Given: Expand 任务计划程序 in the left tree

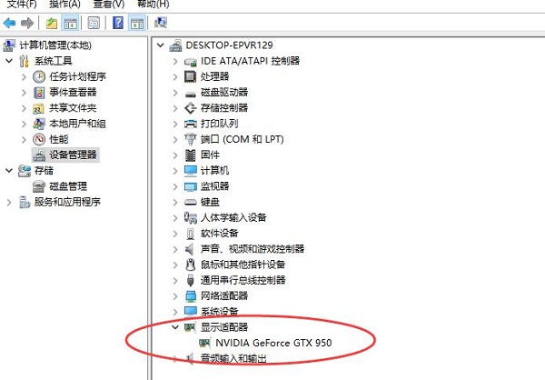Looking at the screenshot, I should (x=25, y=76).
